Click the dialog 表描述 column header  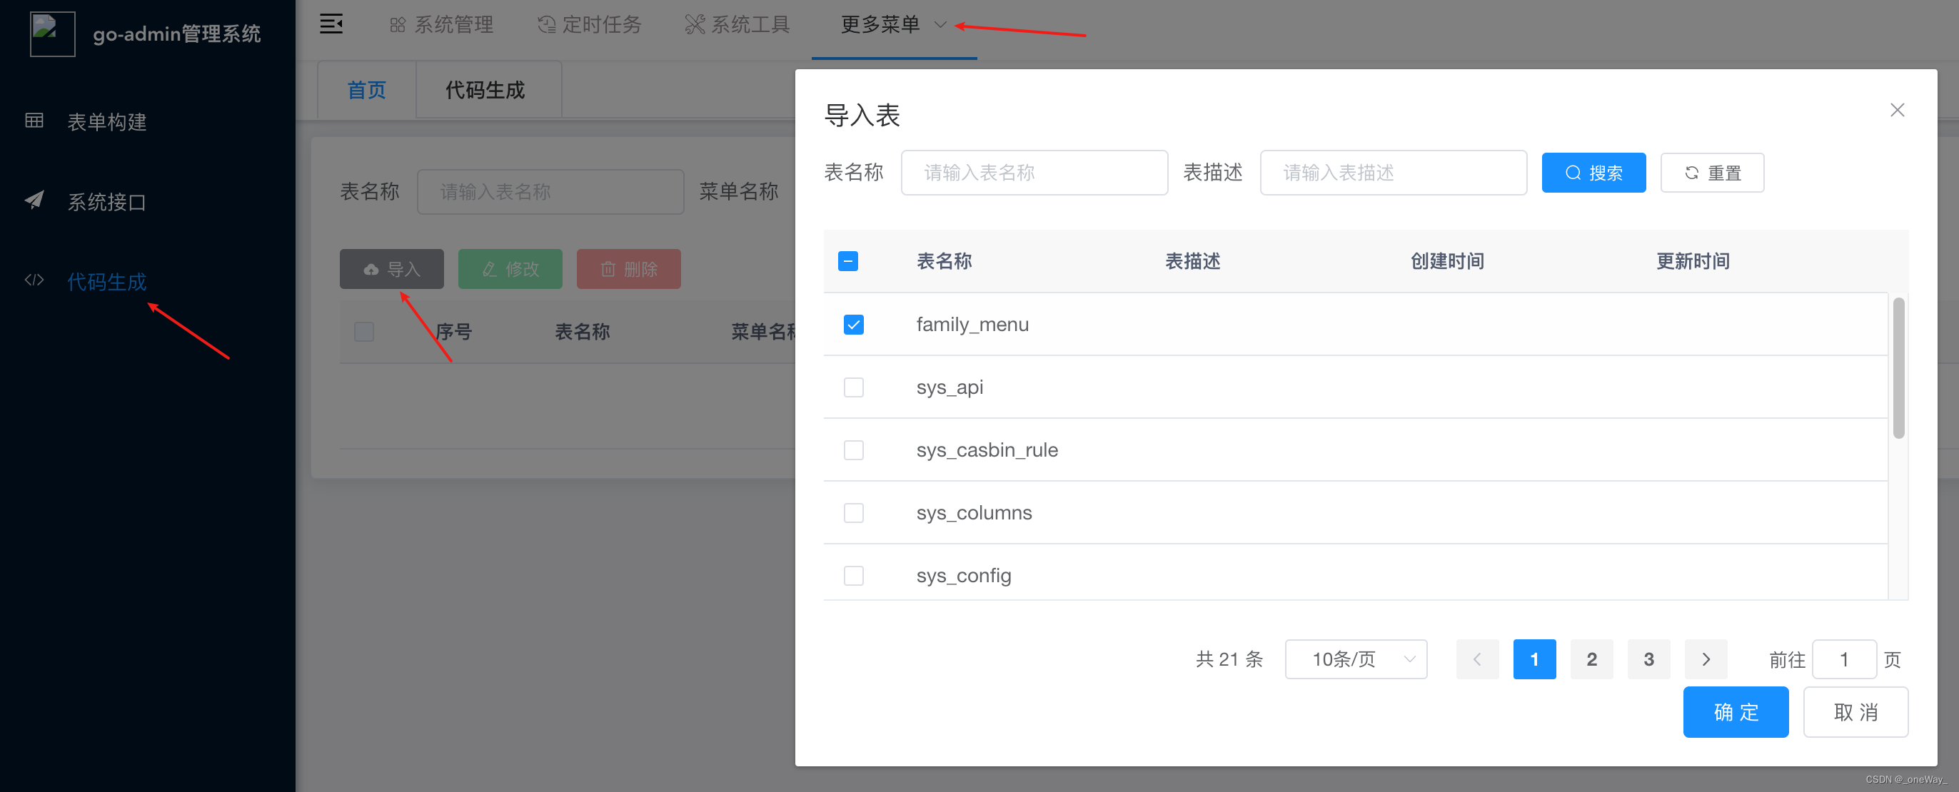(1192, 261)
